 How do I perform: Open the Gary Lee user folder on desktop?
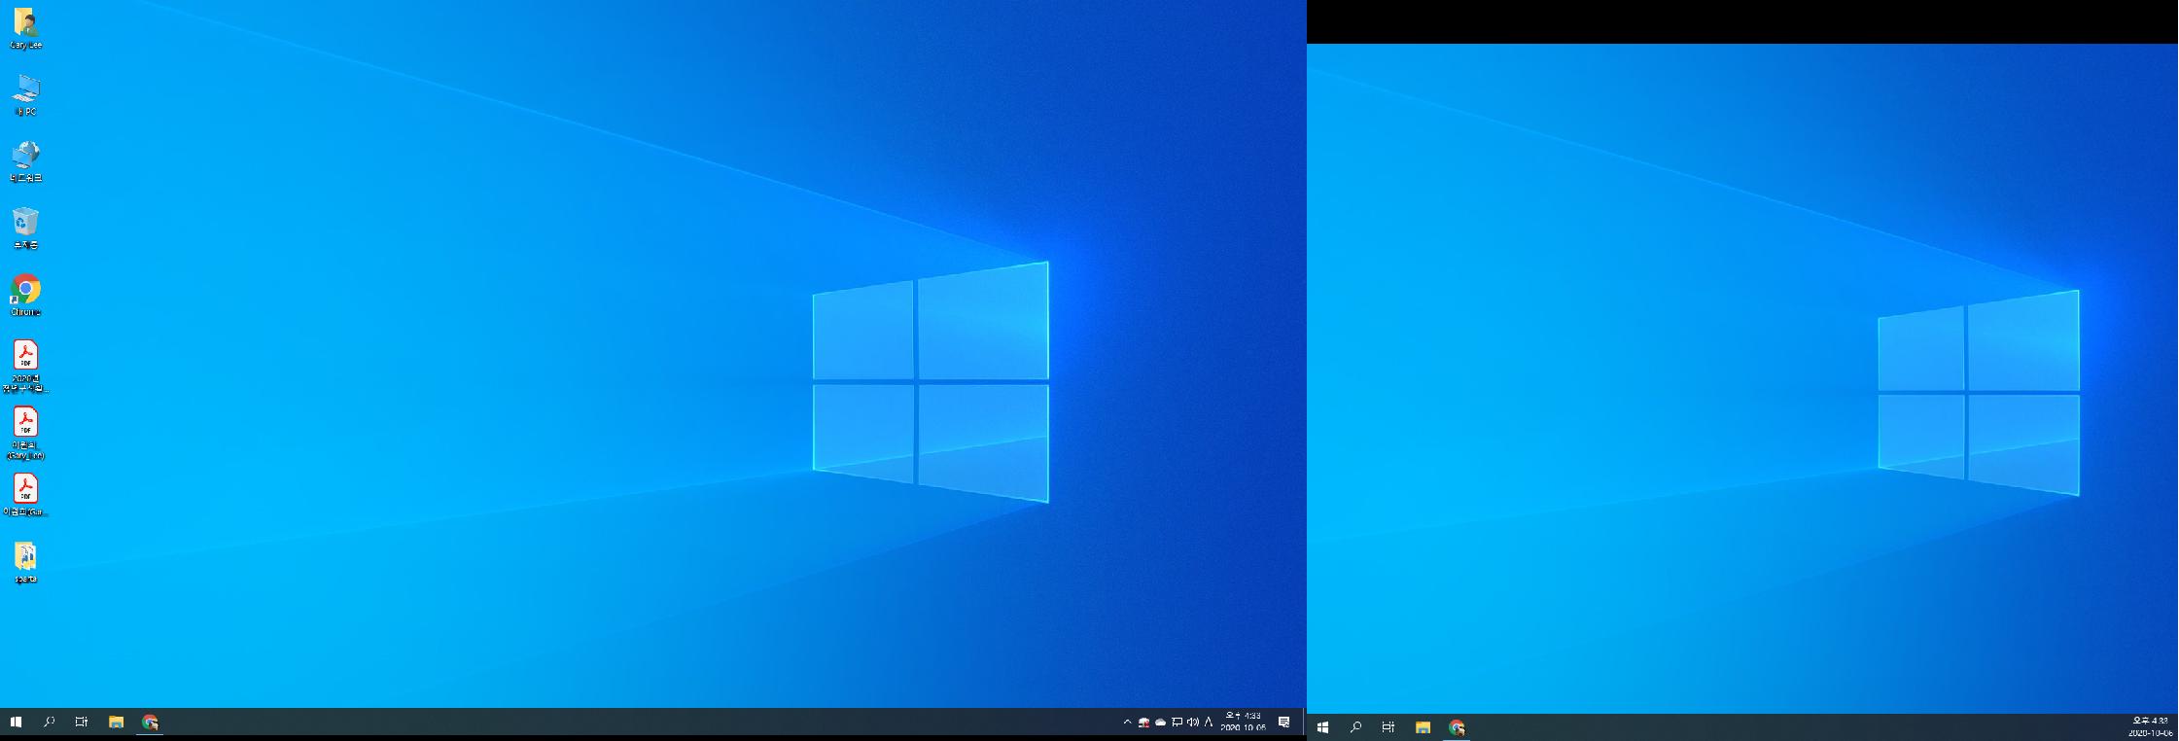pos(25,25)
